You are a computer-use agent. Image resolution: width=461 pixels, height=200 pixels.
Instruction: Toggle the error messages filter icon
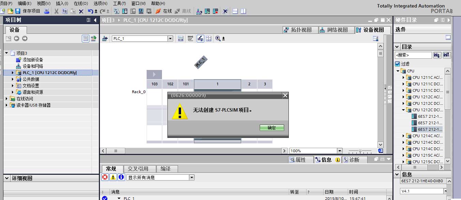[x=105, y=177]
